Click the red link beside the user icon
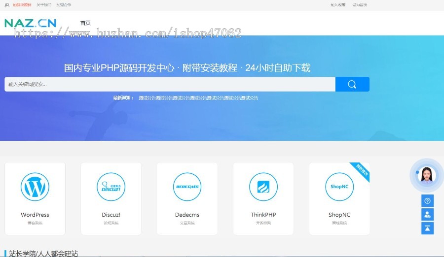 pyautogui.click(x=22, y=5)
